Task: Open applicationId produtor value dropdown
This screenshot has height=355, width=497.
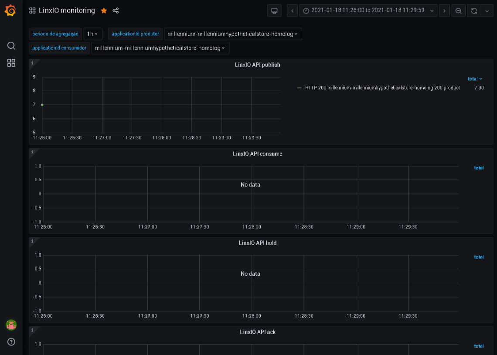Action: tap(233, 34)
